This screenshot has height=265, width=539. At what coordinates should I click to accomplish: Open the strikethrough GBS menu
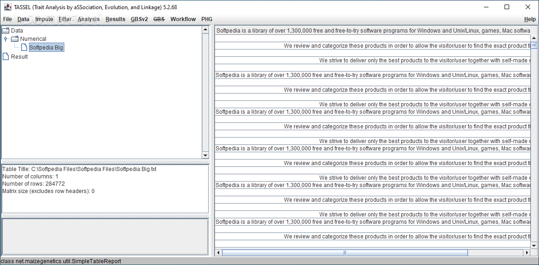point(159,19)
